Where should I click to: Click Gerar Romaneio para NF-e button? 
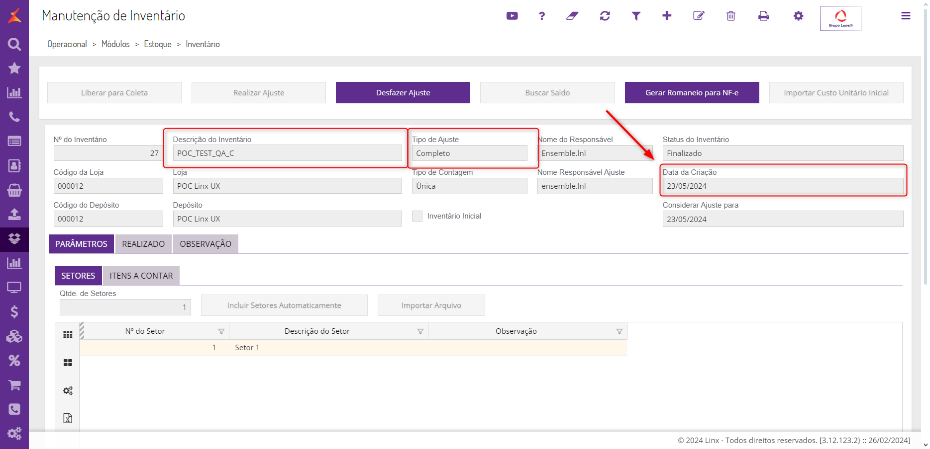692,93
